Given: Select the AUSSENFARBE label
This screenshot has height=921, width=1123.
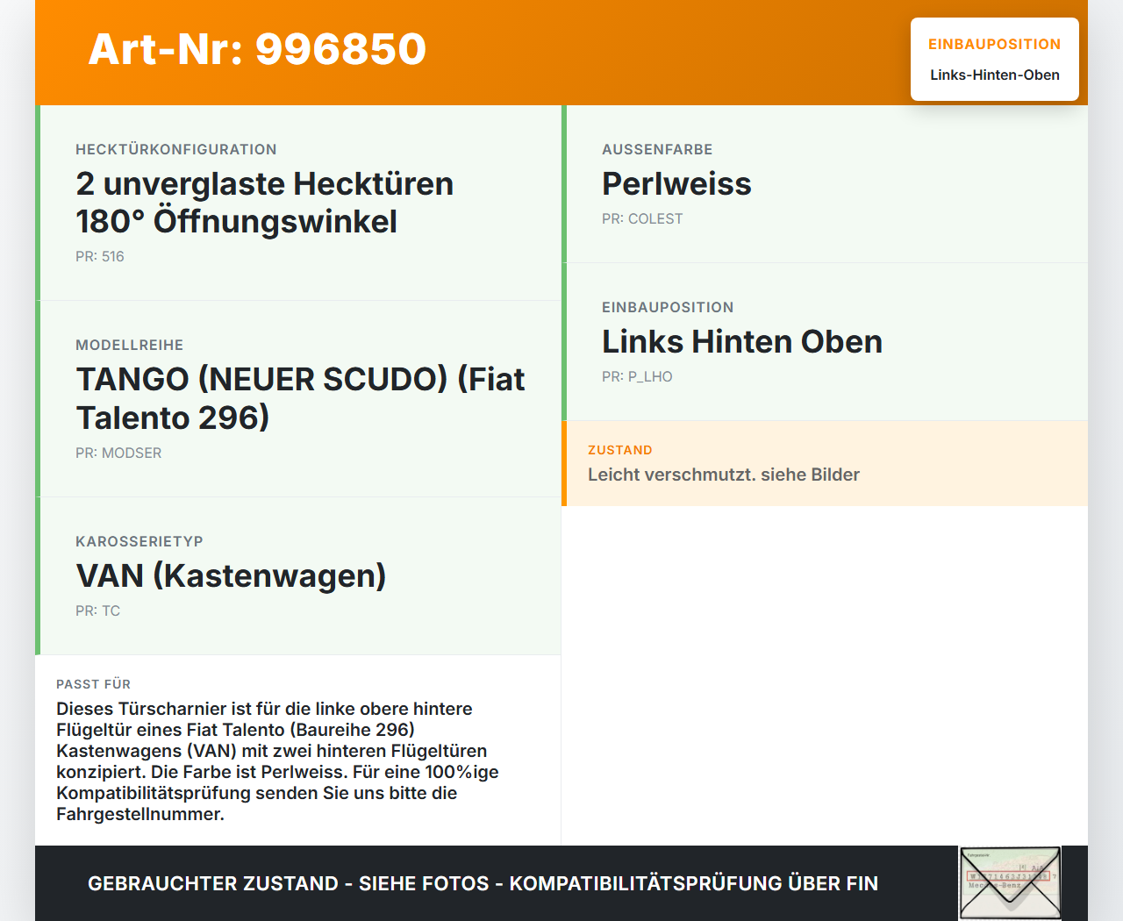Looking at the screenshot, I should pos(657,149).
